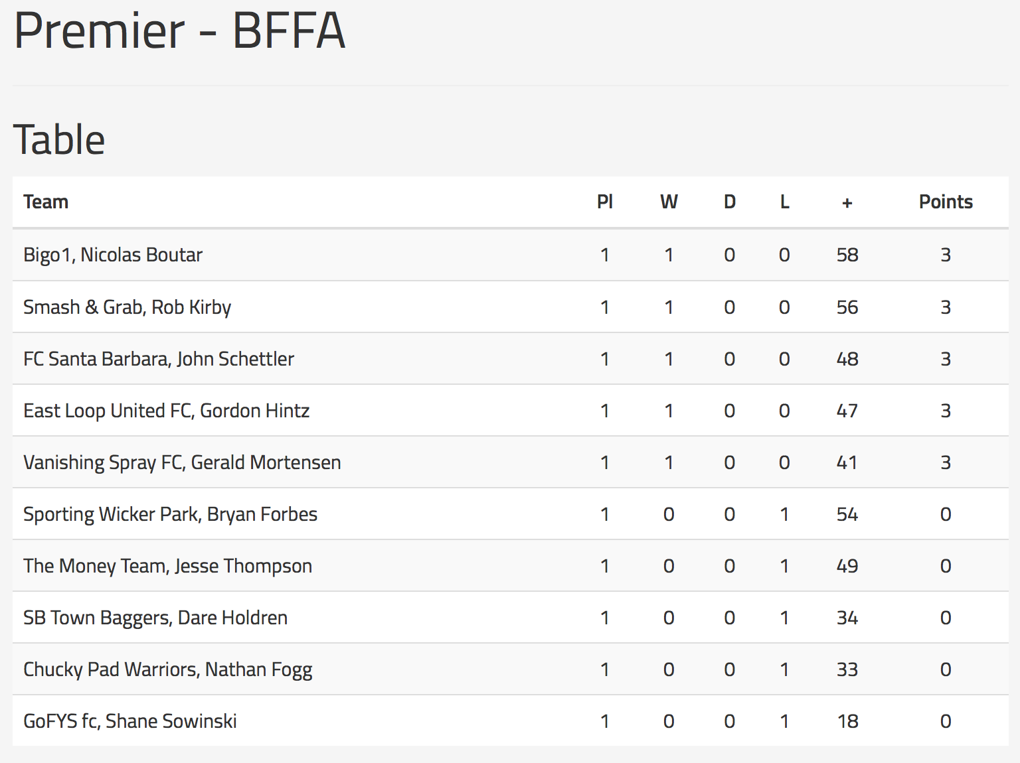Open Vanishing Spray FC, Gerald Mortensen
The image size is (1020, 763).
click(510, 462)
